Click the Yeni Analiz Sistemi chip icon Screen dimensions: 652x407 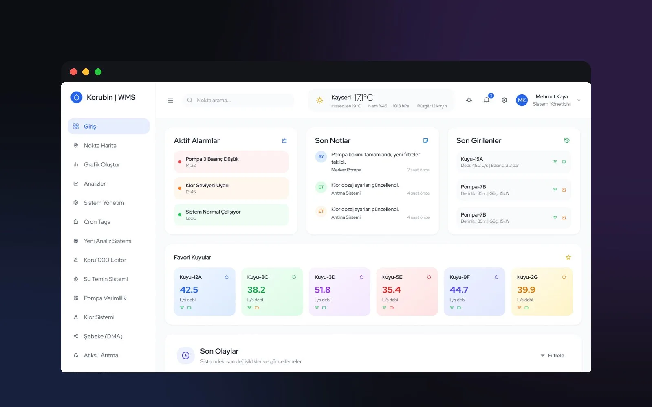click(x=76, y=241)
